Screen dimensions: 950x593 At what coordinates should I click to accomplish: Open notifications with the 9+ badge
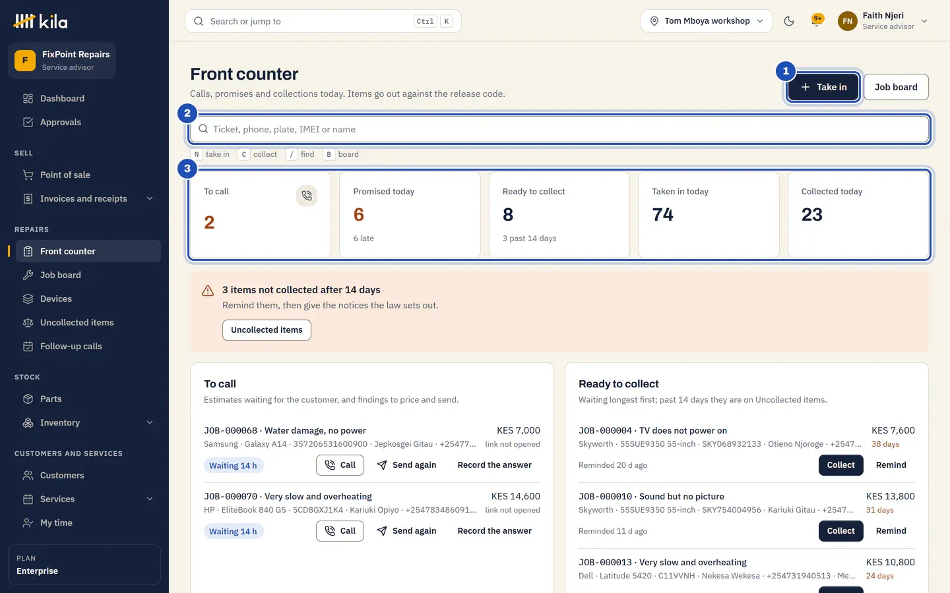(x=817, y=21)
